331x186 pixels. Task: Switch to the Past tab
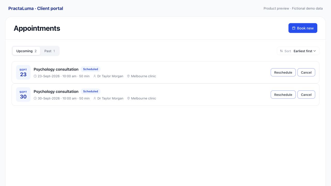point(50,51)
